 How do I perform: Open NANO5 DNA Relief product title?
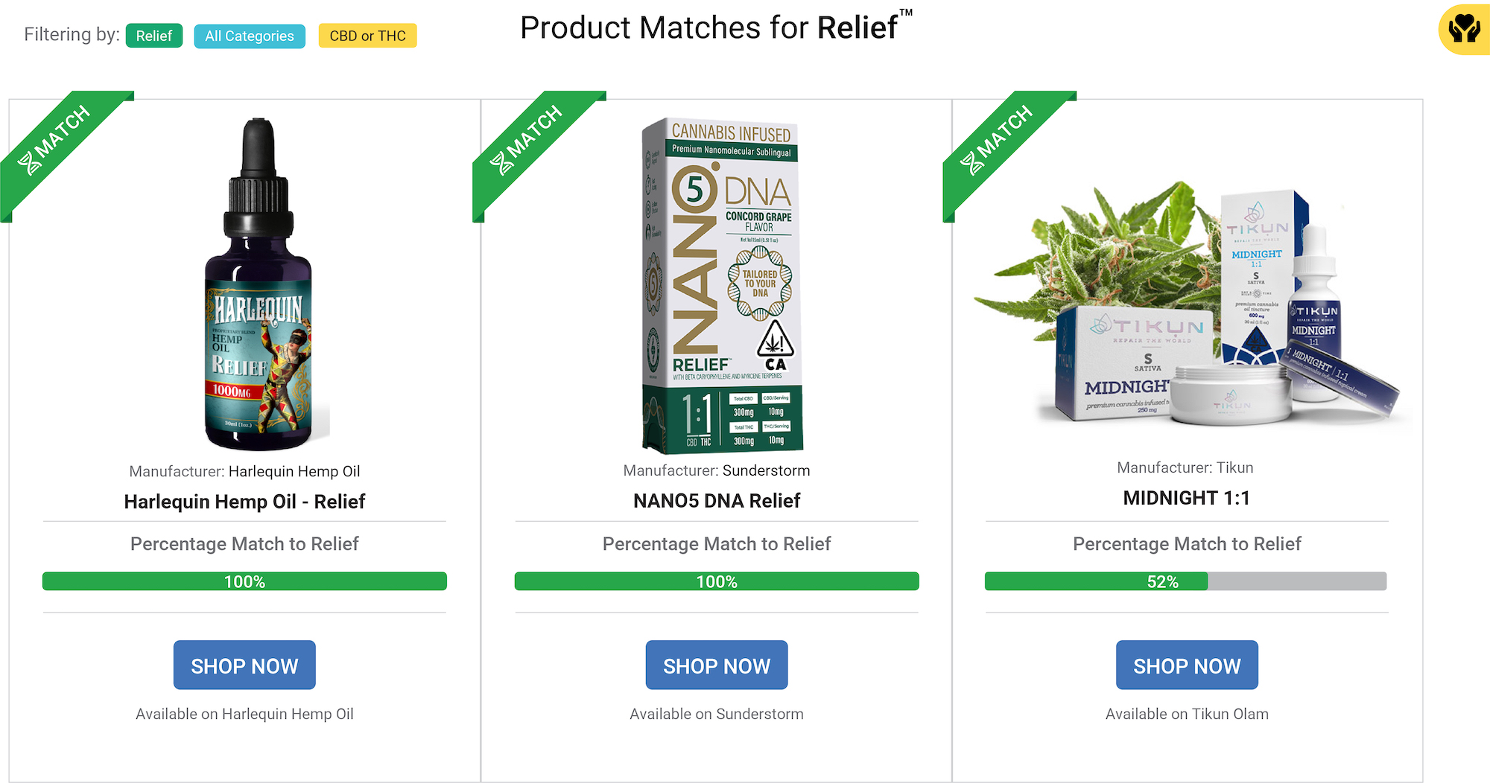coord(717,501)
